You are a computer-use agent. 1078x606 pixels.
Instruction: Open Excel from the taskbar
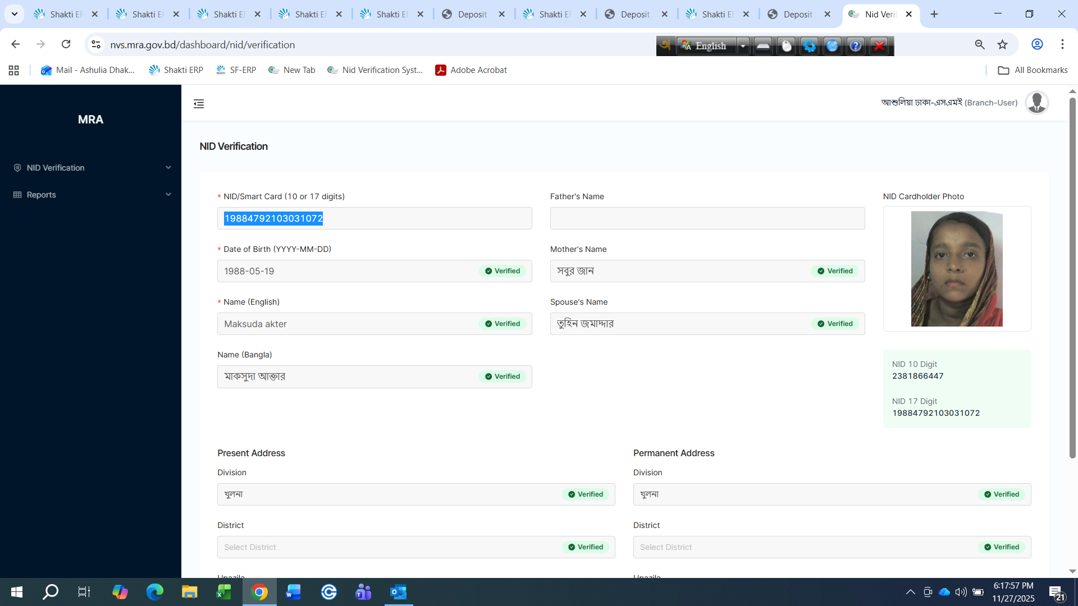224,592
